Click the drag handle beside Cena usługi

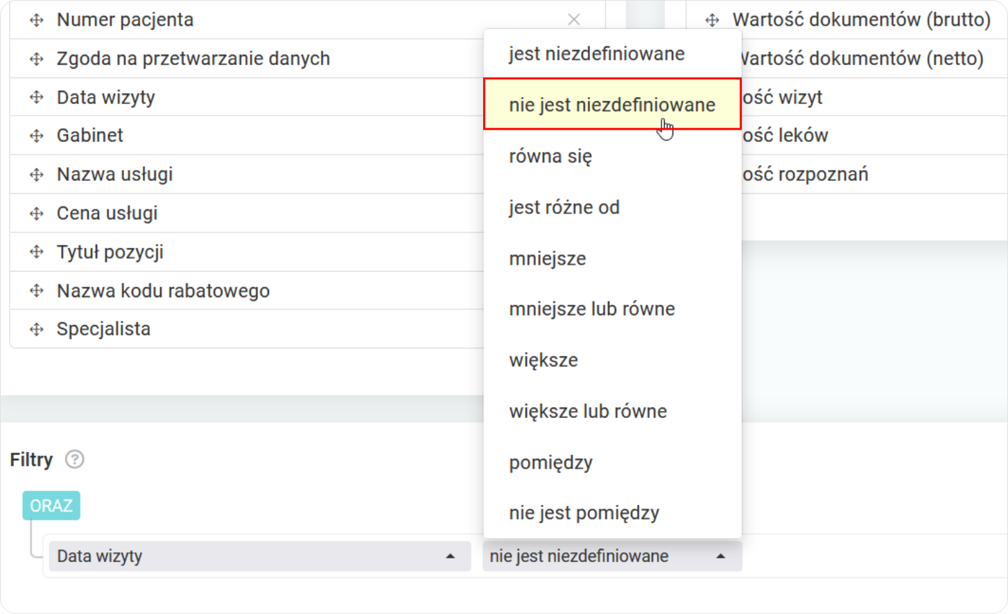37,213
